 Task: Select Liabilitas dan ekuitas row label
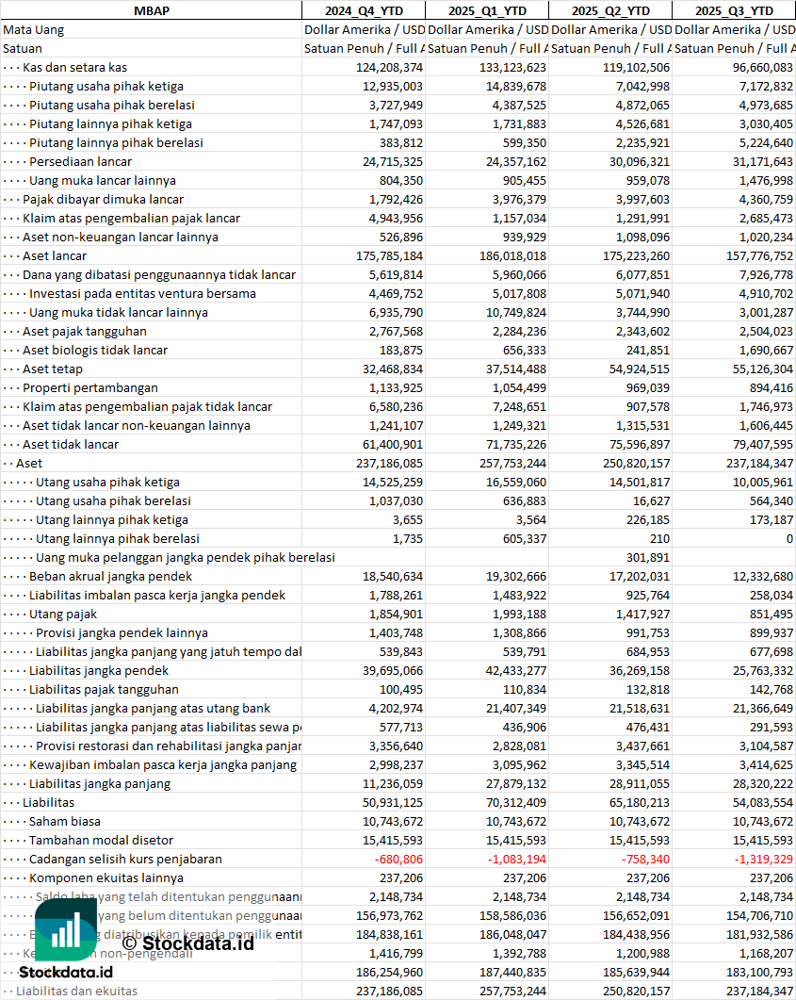tap(76, 992)
